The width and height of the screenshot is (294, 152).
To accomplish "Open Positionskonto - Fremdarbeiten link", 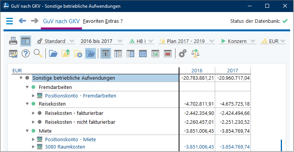I will (x=80, y=96).
